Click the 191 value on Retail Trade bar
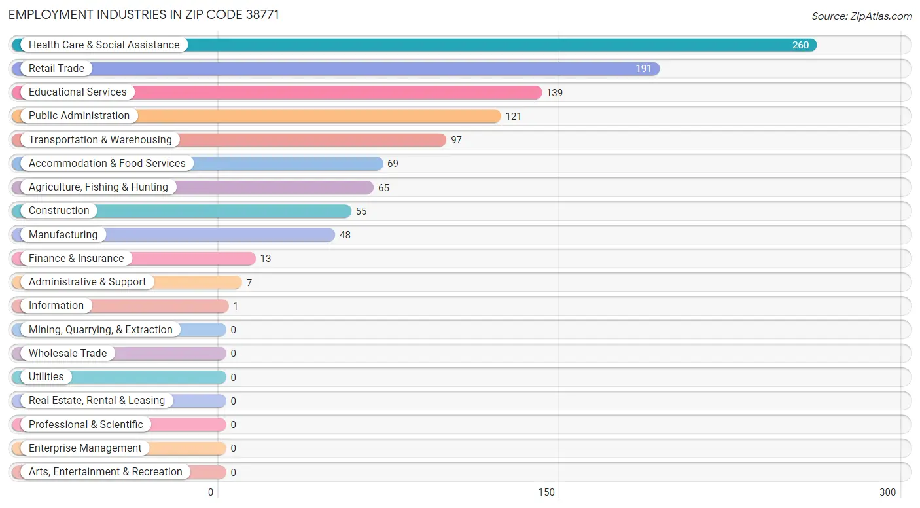 point(643,69)
